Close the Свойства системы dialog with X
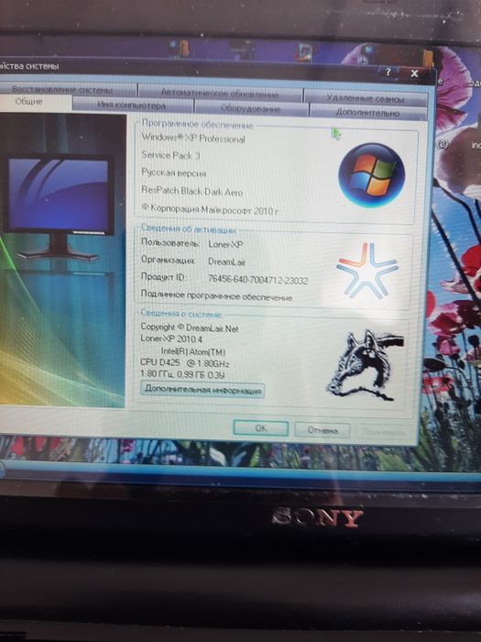 (414, 73)
